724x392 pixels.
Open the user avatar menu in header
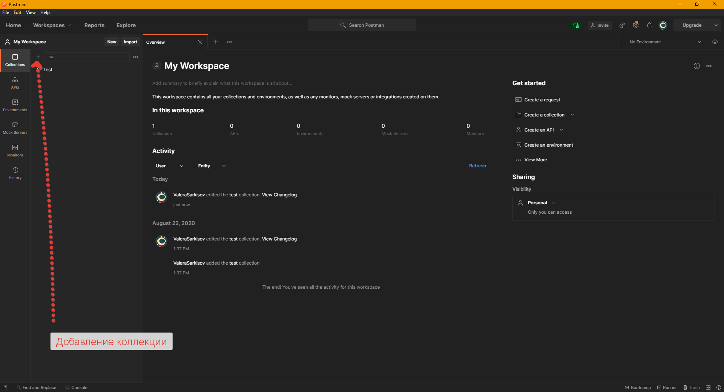(663, 25)
